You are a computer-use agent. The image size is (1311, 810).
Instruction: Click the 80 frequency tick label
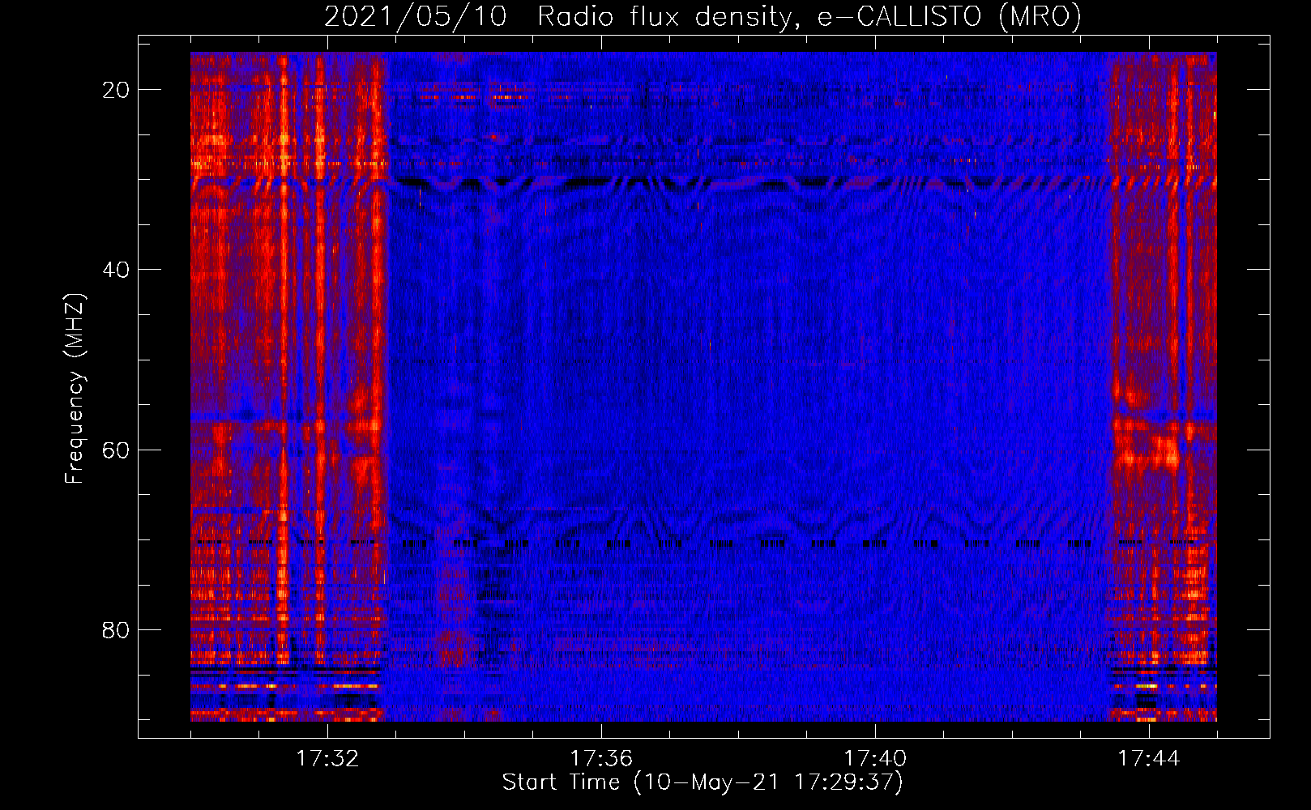point(116,629)
